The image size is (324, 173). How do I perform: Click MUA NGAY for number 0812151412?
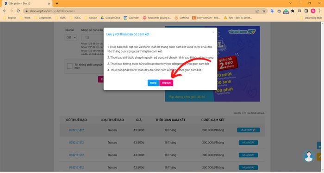[x=249, y=130]
